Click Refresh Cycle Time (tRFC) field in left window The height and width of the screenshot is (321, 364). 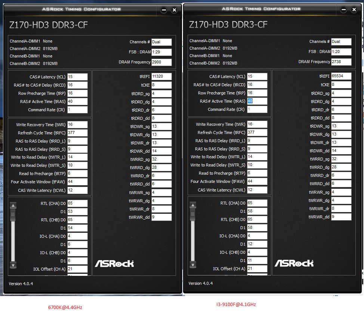tap(77, 133)
